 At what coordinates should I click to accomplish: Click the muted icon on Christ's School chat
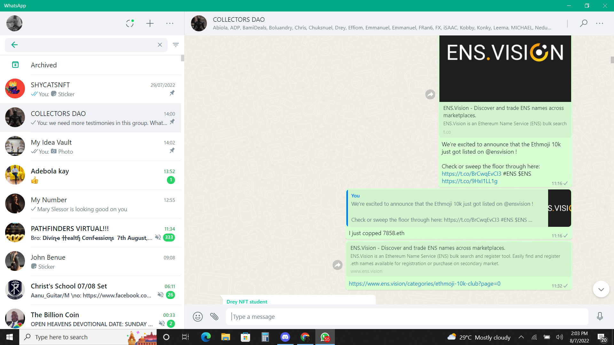161,295
